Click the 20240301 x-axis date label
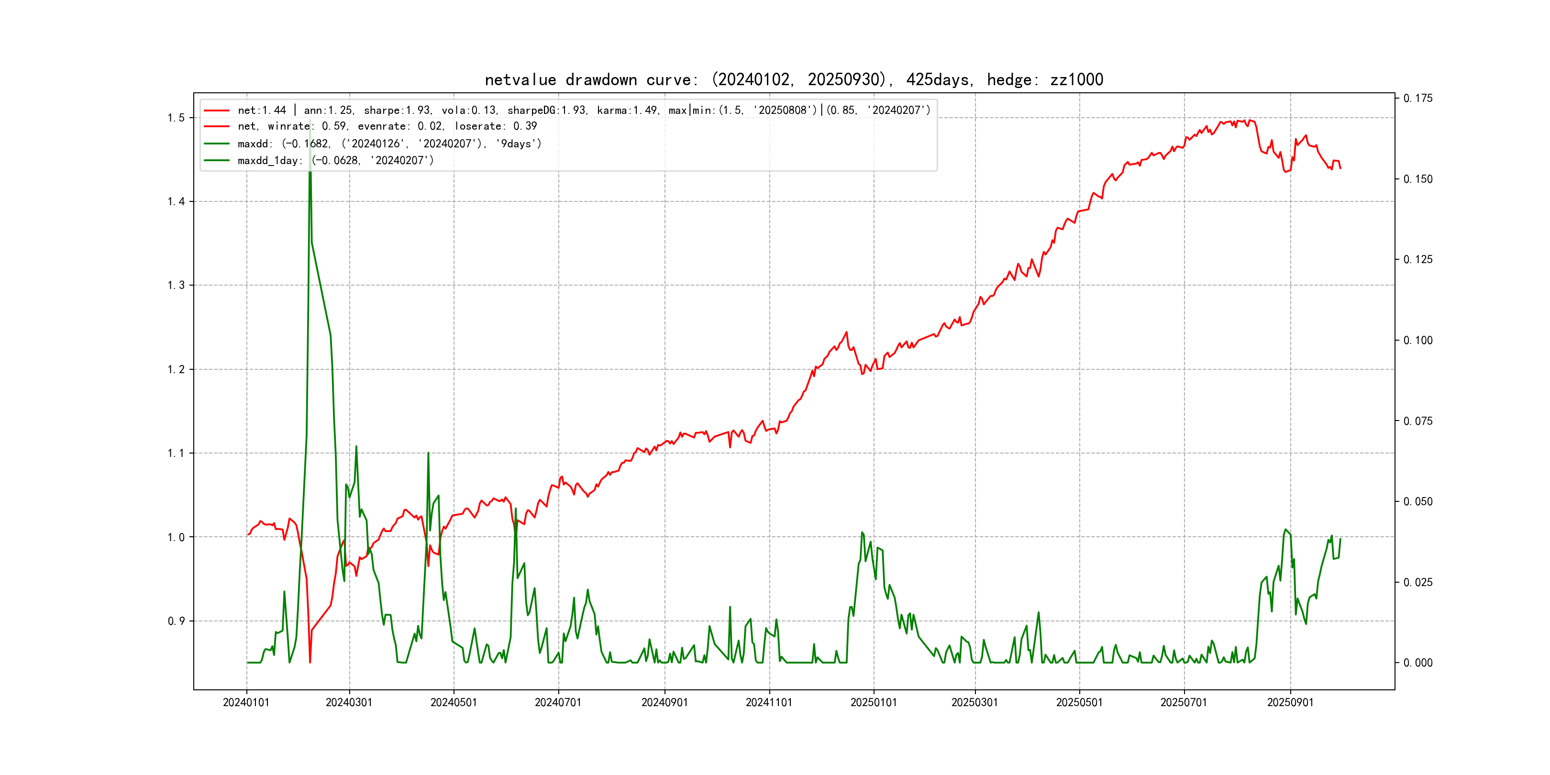Screen dimensions: 1550x775 click(x=349, y=702)
